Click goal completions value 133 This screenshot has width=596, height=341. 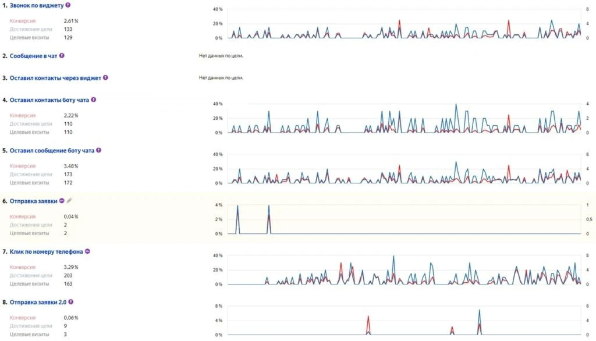68,29
